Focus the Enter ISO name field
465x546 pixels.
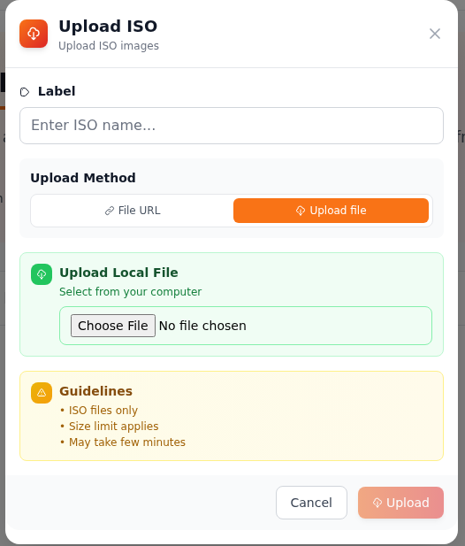[x=232, y=126]
